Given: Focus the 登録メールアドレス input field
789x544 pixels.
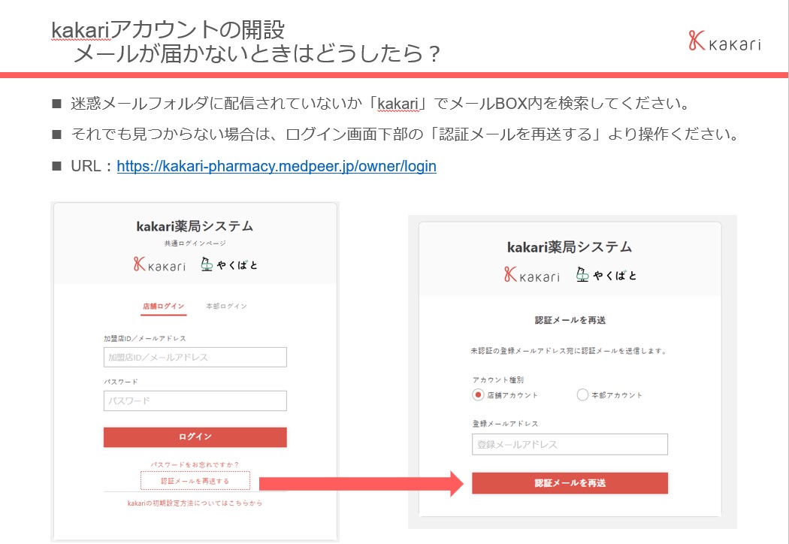Looking at the screenshot, I should tap(570, 444).
